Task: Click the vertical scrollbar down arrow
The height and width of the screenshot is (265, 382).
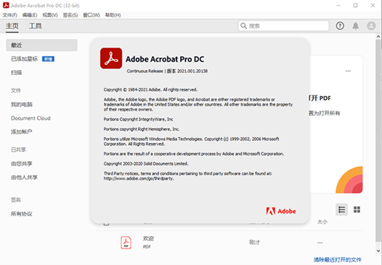Action: [378, 251]
